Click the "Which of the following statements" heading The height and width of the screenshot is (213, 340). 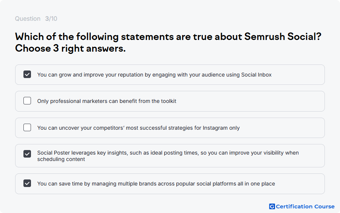[x=94, y=37]
